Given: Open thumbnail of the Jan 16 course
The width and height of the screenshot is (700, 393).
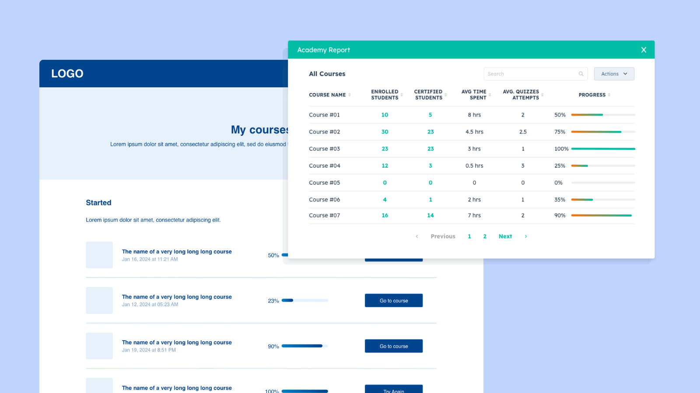Looking at the screenshot, I should click(99, 255).
